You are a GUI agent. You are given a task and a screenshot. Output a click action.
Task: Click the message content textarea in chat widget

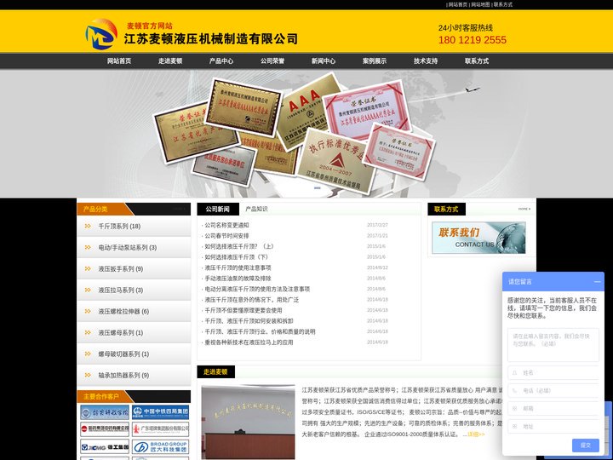tap(553, 345)
